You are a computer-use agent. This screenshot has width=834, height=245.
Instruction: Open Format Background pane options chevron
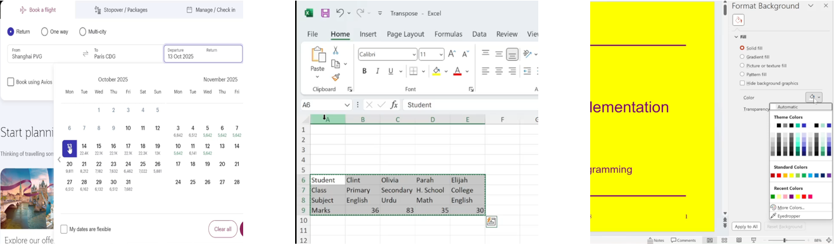click(811, 6)
